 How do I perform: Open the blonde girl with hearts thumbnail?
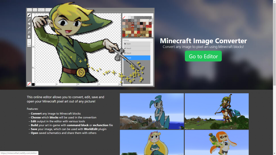[152, 142]
